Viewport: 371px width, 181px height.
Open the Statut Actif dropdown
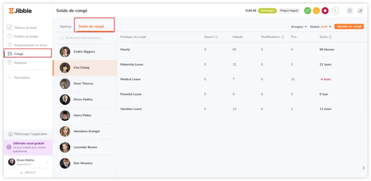click(321, 27)
